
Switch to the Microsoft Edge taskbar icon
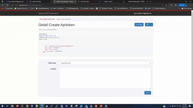(42, 106)
